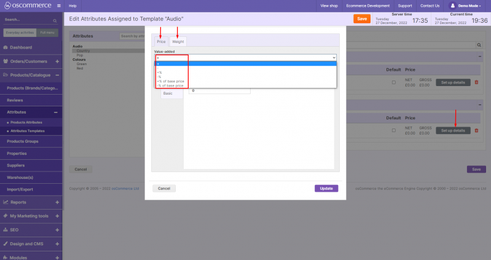Click the Demo Mode user avatar icon
The image size is (491, 260).
pyautogui.click(x=453, y=6)
